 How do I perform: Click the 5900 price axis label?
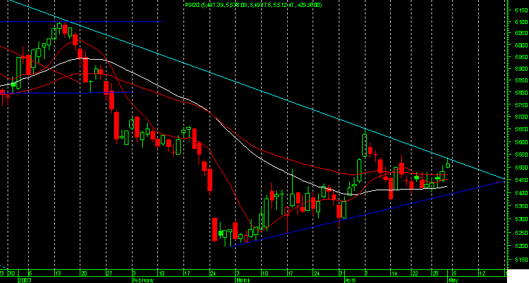(x=521, y=69)
